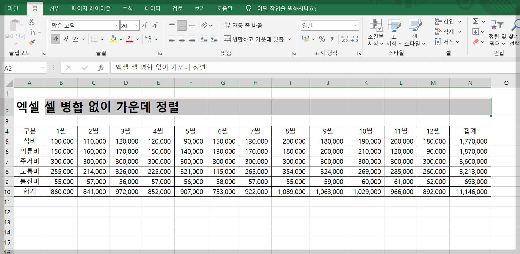The image size is (520, 254).
Task: Toggle bold 가 button
Action: point(56,39)
